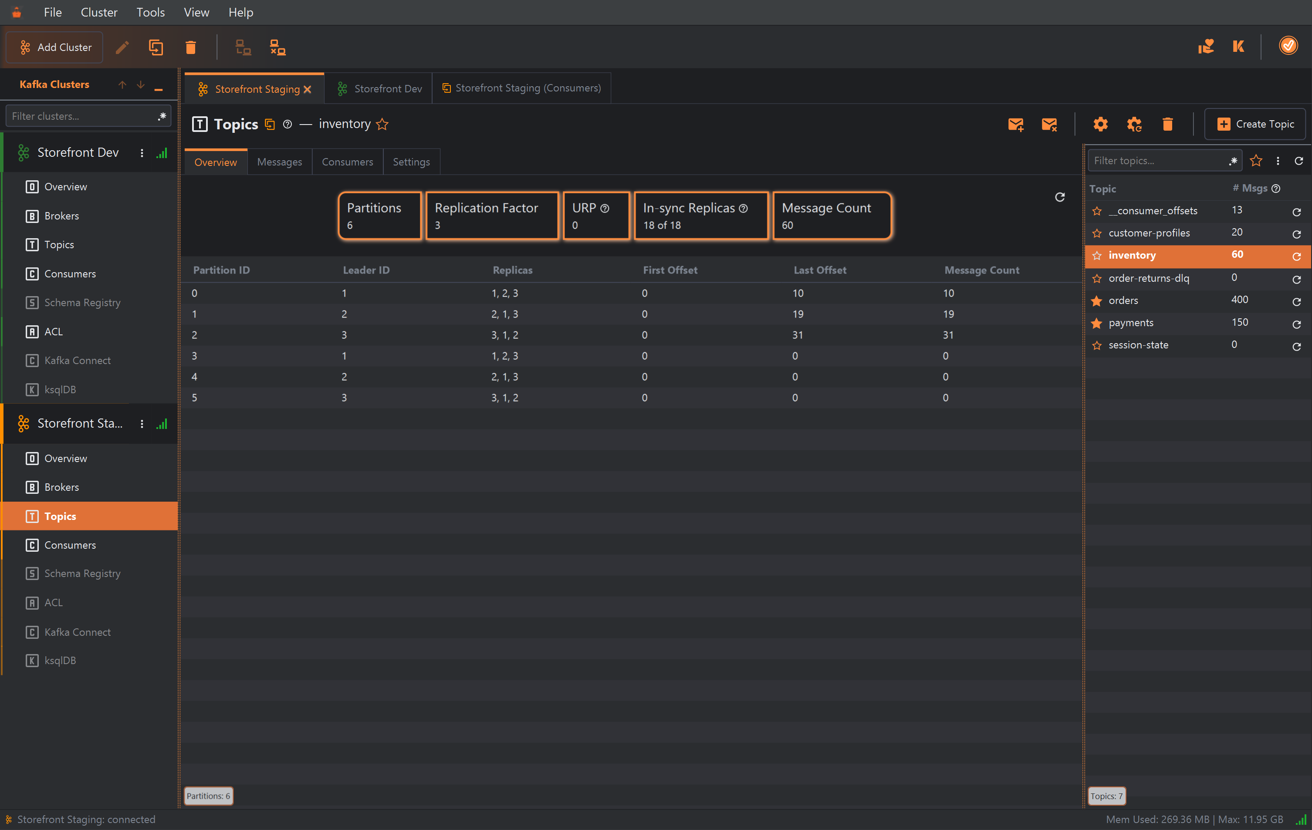Refresh the partitions overview table
Image resolution: width=1312 pixels, height=830 pixels.
point(1060,197)
